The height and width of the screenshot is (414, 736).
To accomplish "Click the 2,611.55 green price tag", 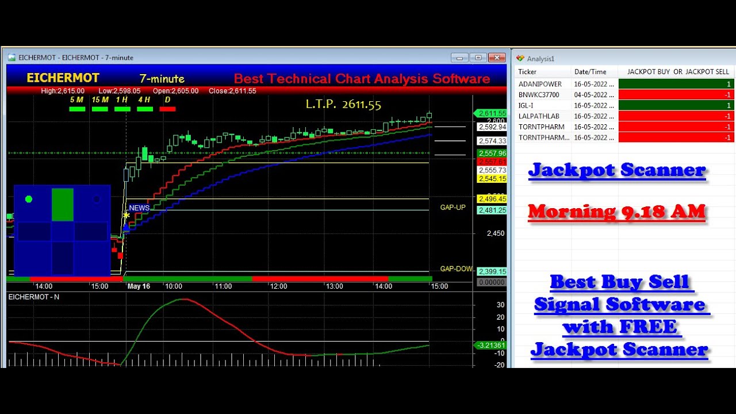I will click(x=490, y=113).
